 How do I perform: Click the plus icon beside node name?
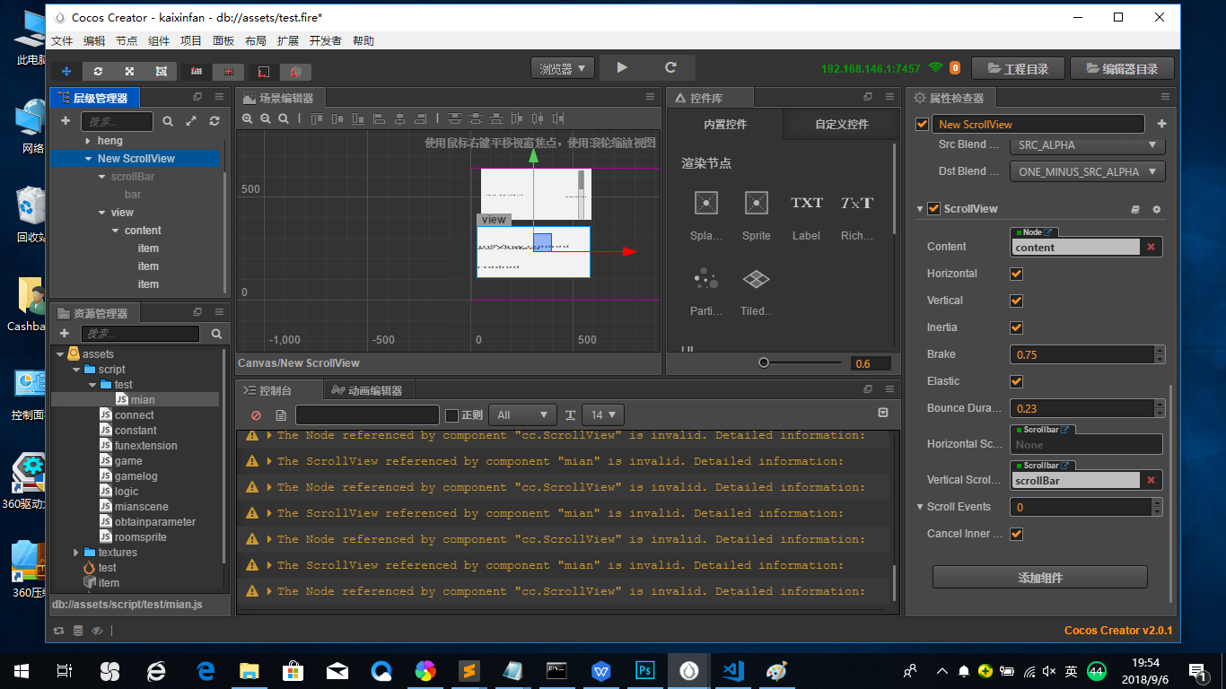click(1161, 125)
